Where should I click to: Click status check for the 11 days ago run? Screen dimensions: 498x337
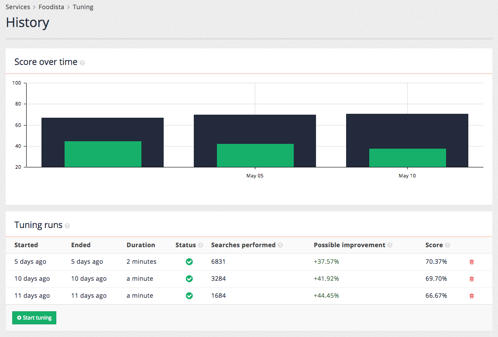pos(189,296)
